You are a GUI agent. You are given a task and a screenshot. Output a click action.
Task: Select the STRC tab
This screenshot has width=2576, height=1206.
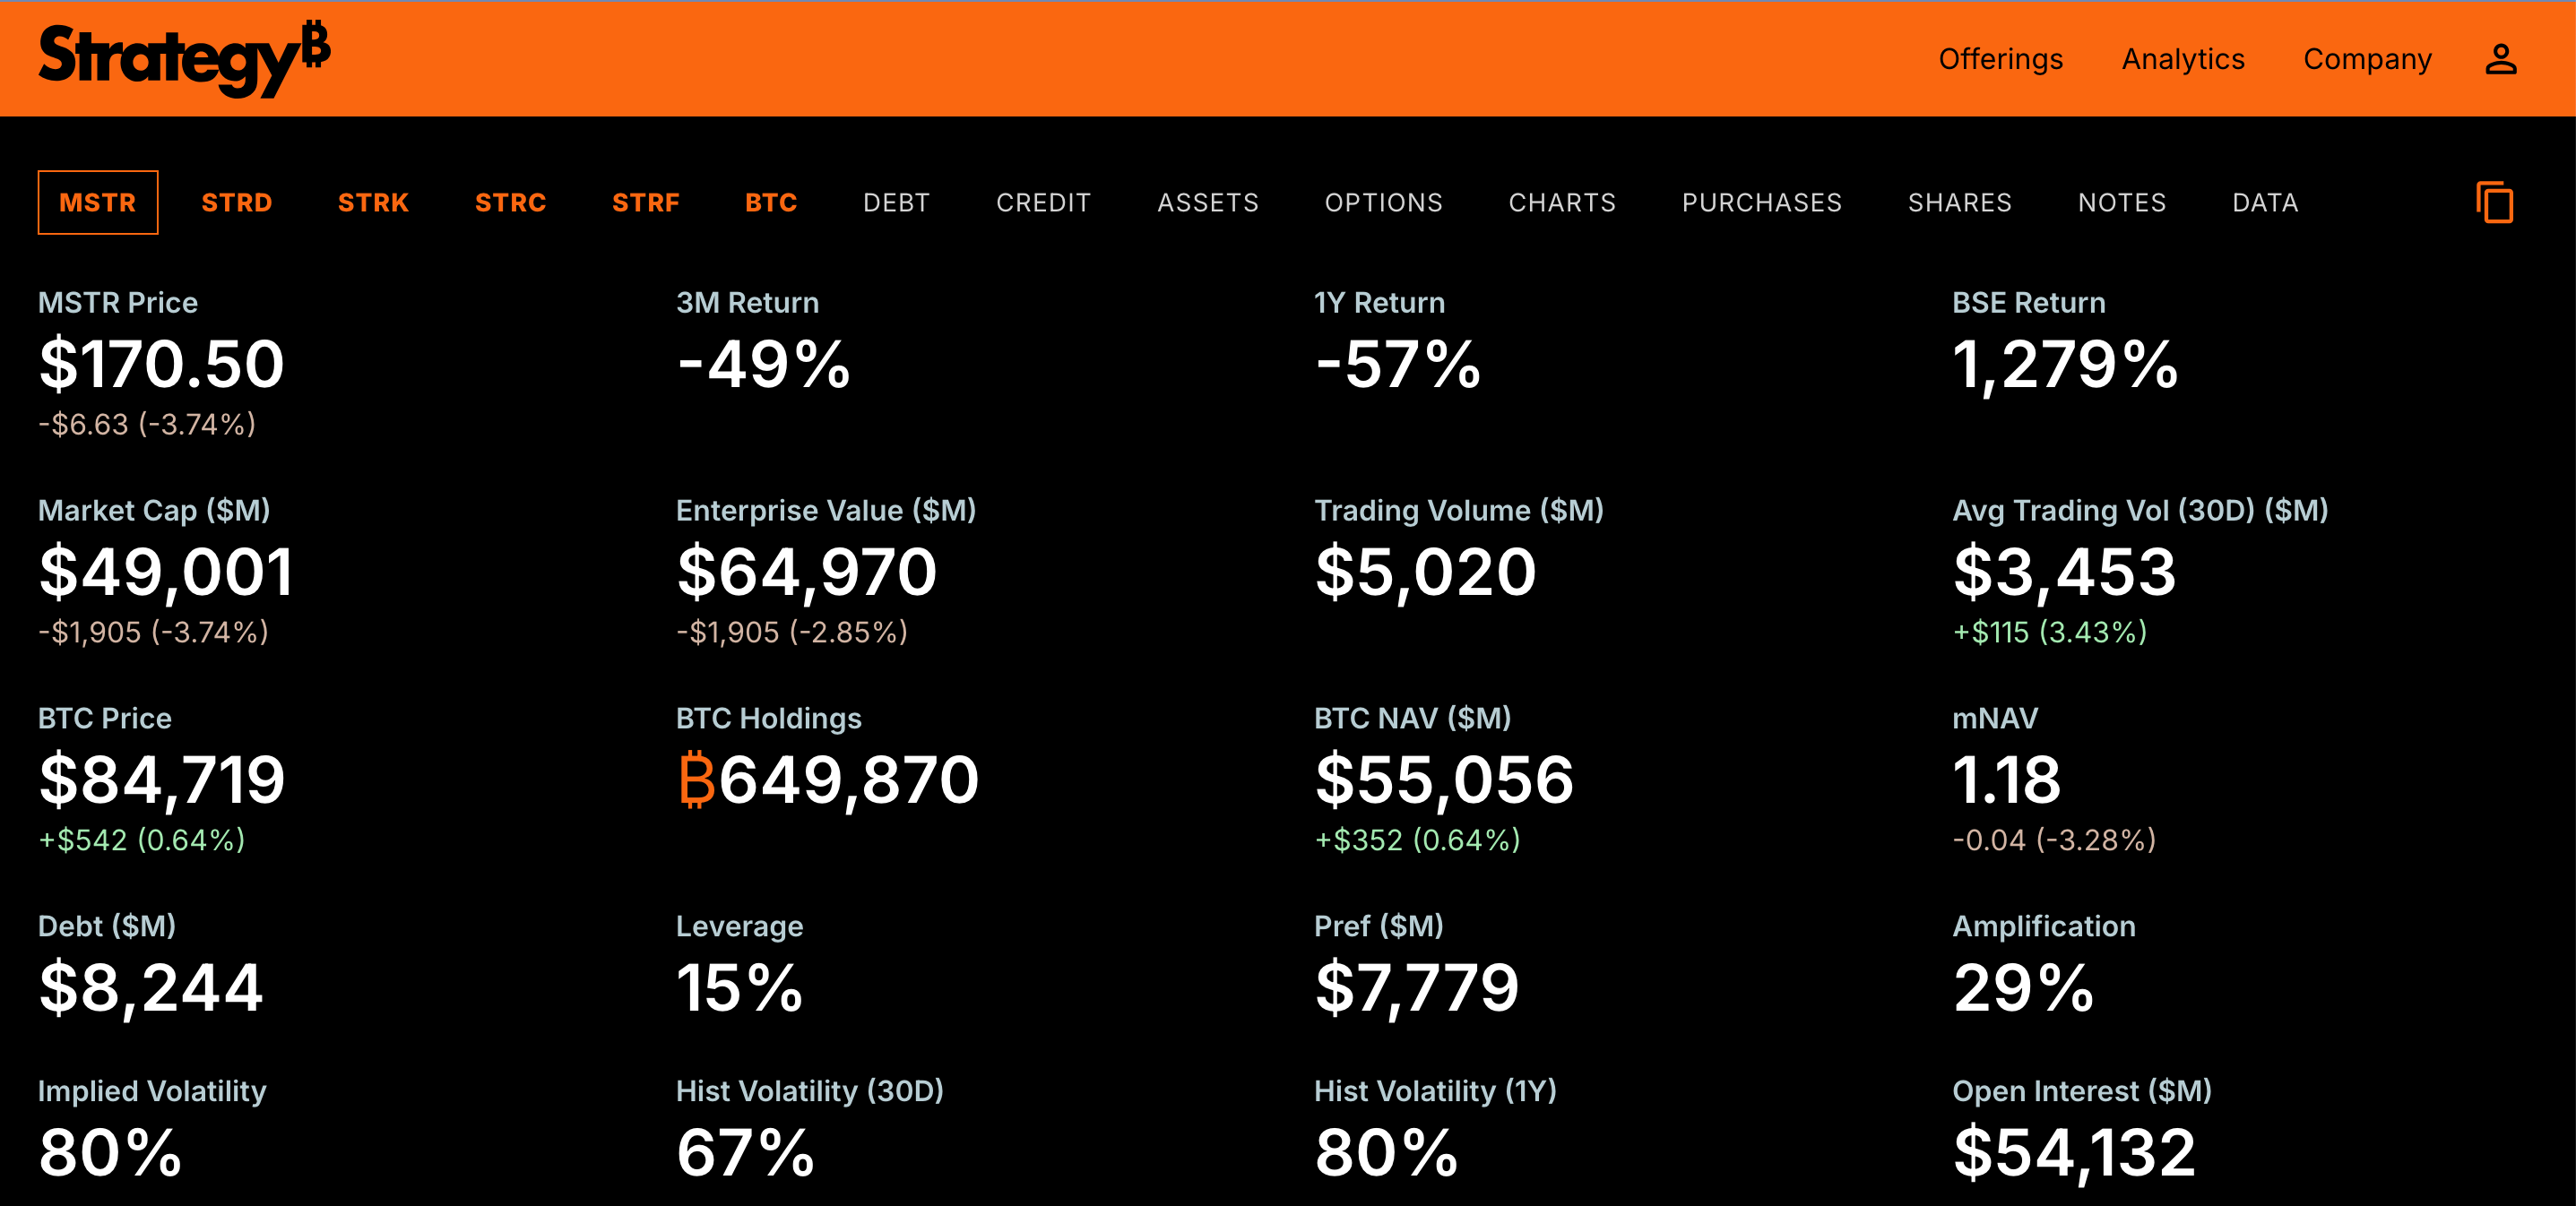[510, 202]
